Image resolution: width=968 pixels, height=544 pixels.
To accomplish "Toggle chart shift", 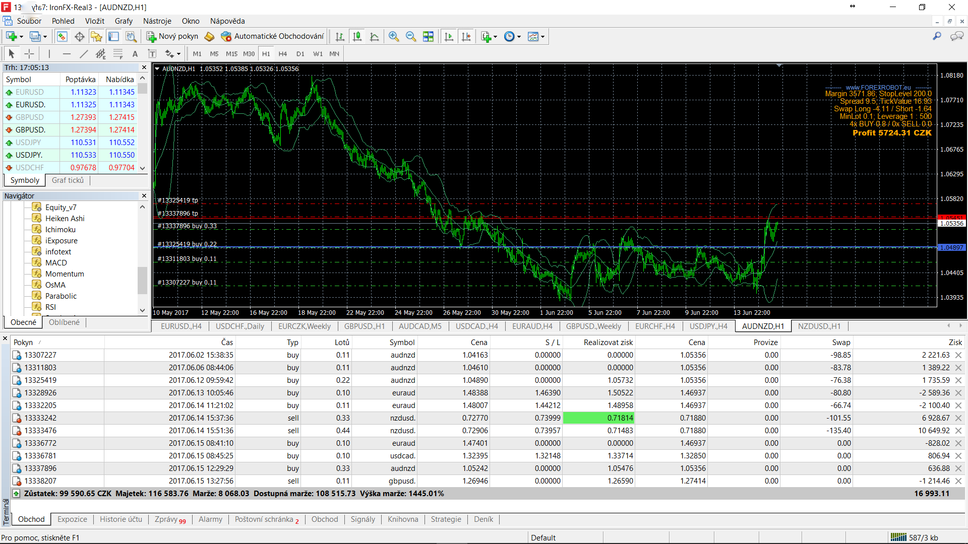I will pyautogui.click(x=466, y=36).
